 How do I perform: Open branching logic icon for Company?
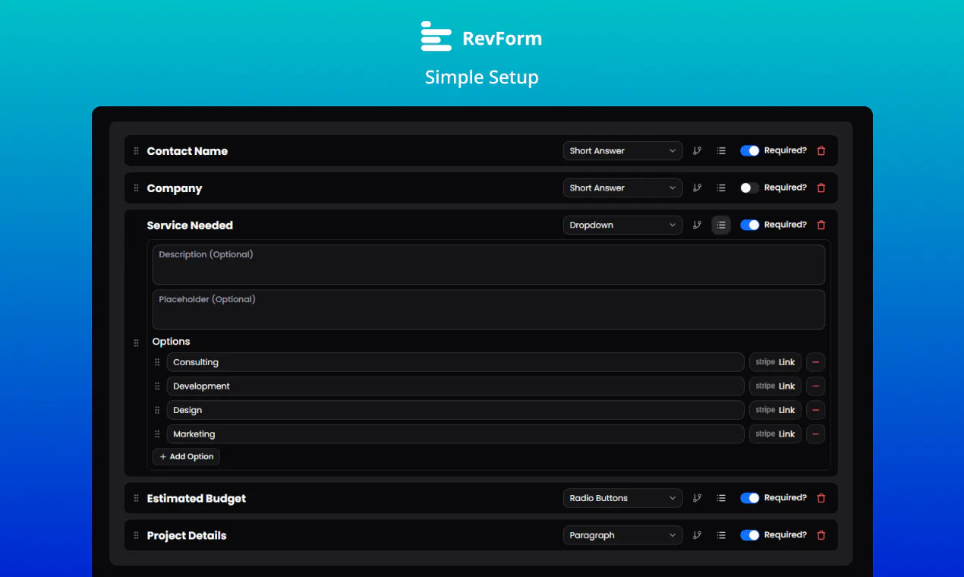697,188
